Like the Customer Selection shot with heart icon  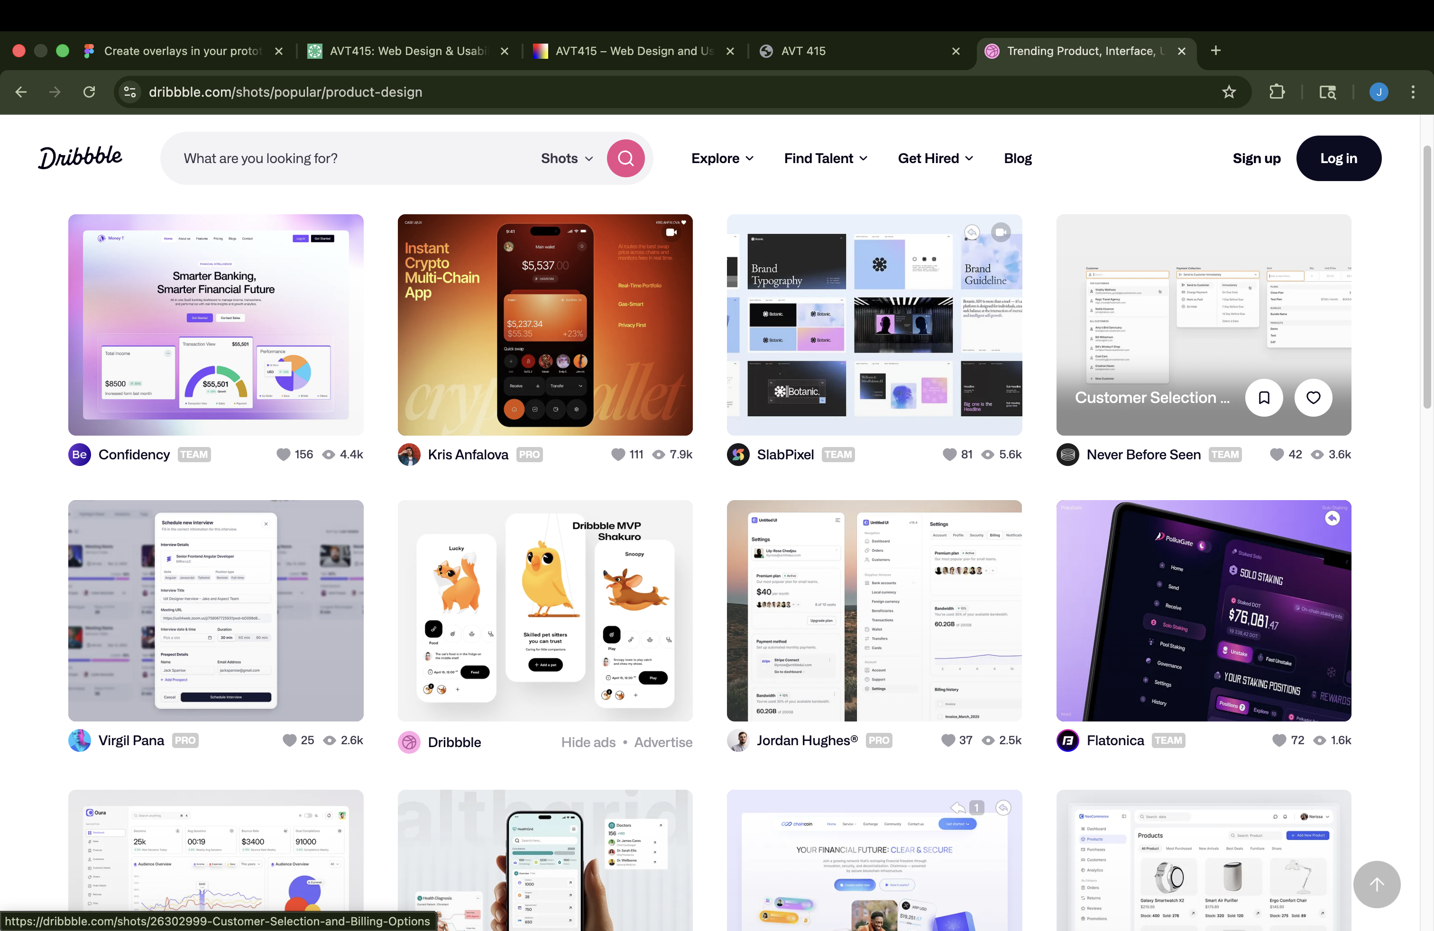[1313, 397]
